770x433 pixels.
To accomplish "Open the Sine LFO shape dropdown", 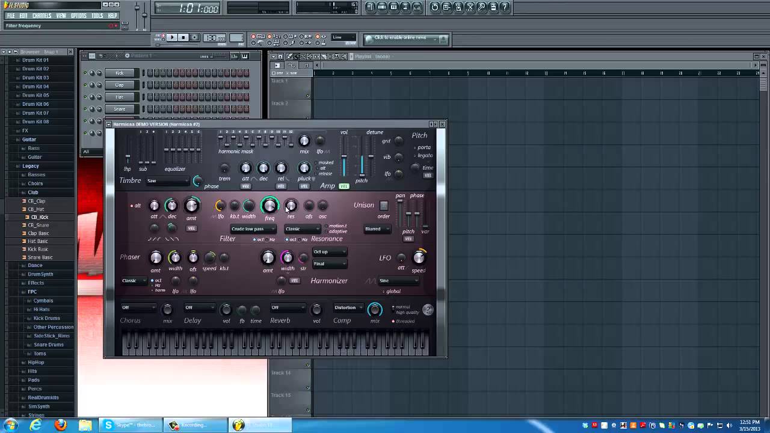I will pyautogui.click(x=398, y=281).
